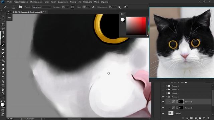The height and width of the screenshot is (120, 214).
Task: Hide the Кривые 2 layer
Action: pyautogui.click(x=163, y=102)
